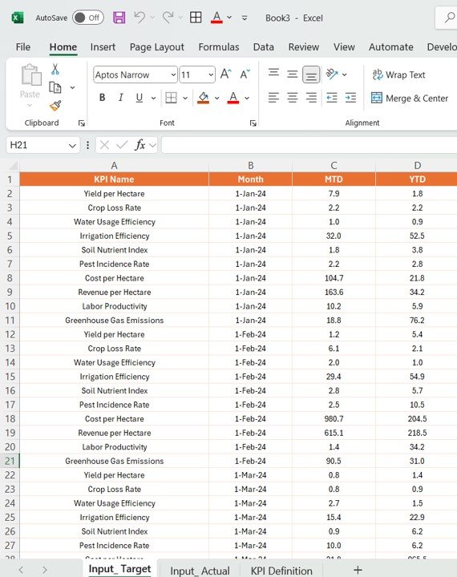Image resolution: width=457 pixels, height=577 pixels.
Task: Open the text Orientation options
Action: (x=332, y=75)
